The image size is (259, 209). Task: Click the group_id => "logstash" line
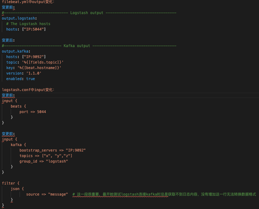click(44, 161)
